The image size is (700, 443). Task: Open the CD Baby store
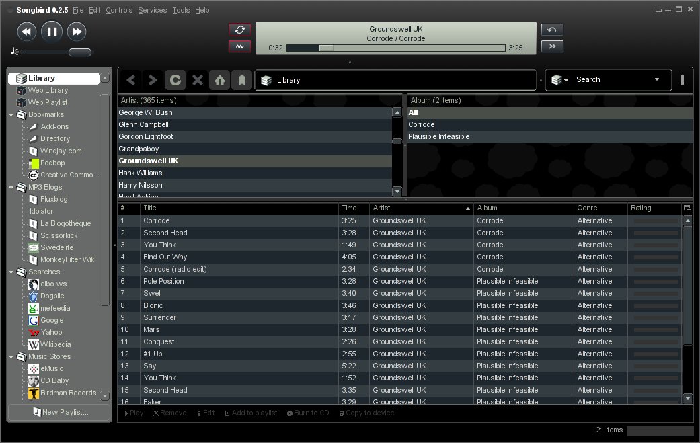54,380
